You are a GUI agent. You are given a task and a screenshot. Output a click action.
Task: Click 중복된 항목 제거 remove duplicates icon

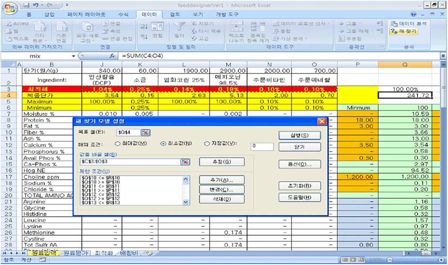click(257, 27)
